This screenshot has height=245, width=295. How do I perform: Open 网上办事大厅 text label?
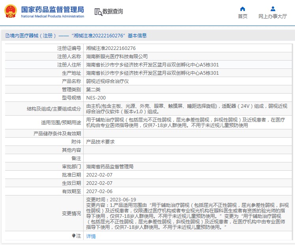(273, 17)
